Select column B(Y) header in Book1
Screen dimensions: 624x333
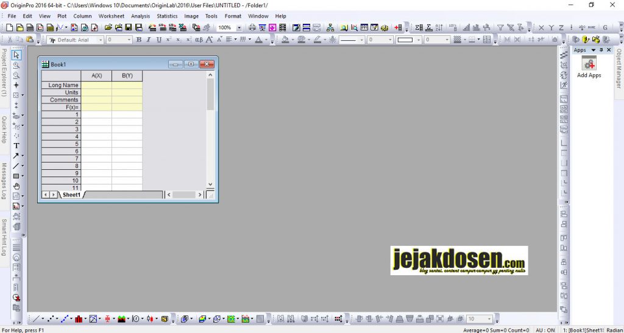[127, 75]
